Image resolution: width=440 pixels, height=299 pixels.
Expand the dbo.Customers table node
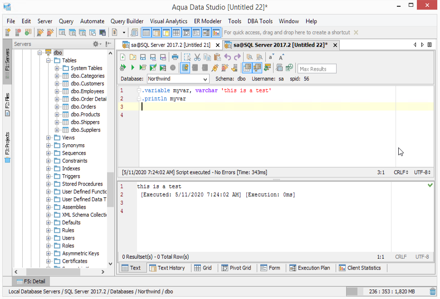(57, 84)
